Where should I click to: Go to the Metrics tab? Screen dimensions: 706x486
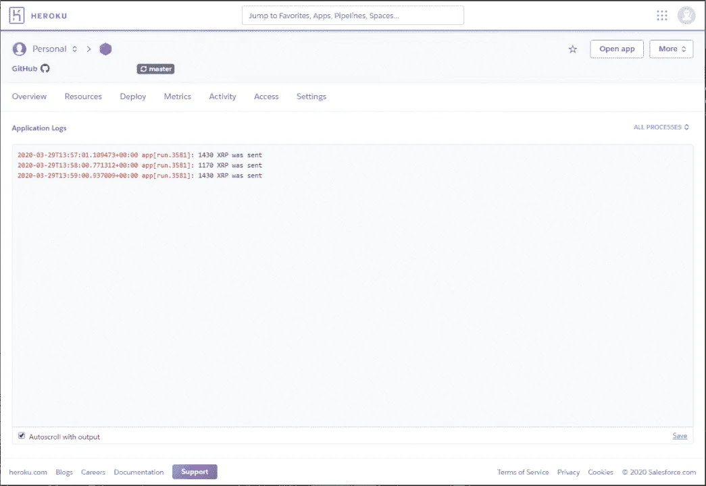tap(178, 97)
